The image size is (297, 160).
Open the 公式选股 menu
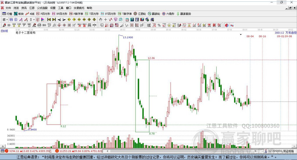point(42,8)
